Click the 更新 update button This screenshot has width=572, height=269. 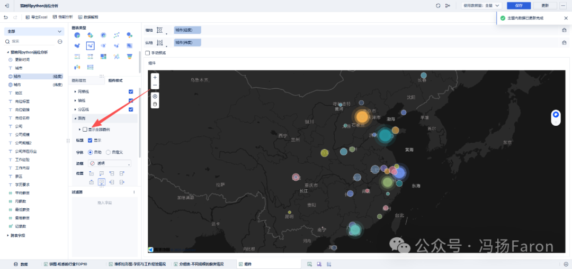pyautogui.click(x=545, y=6)
